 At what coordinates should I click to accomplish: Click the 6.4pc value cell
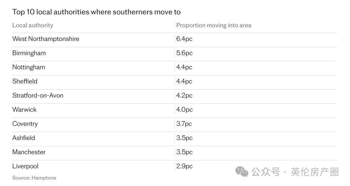pyautogui.click(x=184, y=39)
